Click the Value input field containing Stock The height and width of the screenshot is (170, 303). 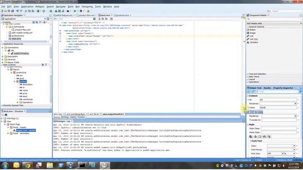click(278, 108)
